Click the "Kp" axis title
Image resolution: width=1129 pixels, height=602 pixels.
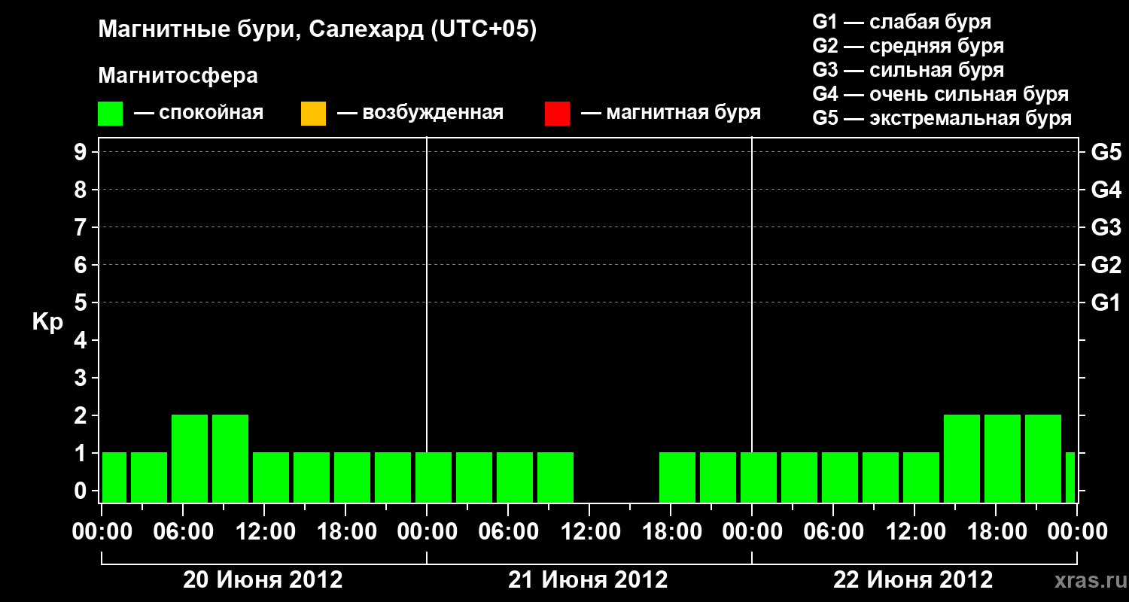click(x=47, y=322)
